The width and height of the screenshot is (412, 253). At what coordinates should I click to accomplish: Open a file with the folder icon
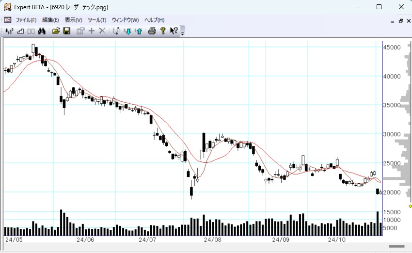pyautogui.click(x=56, y=31)
